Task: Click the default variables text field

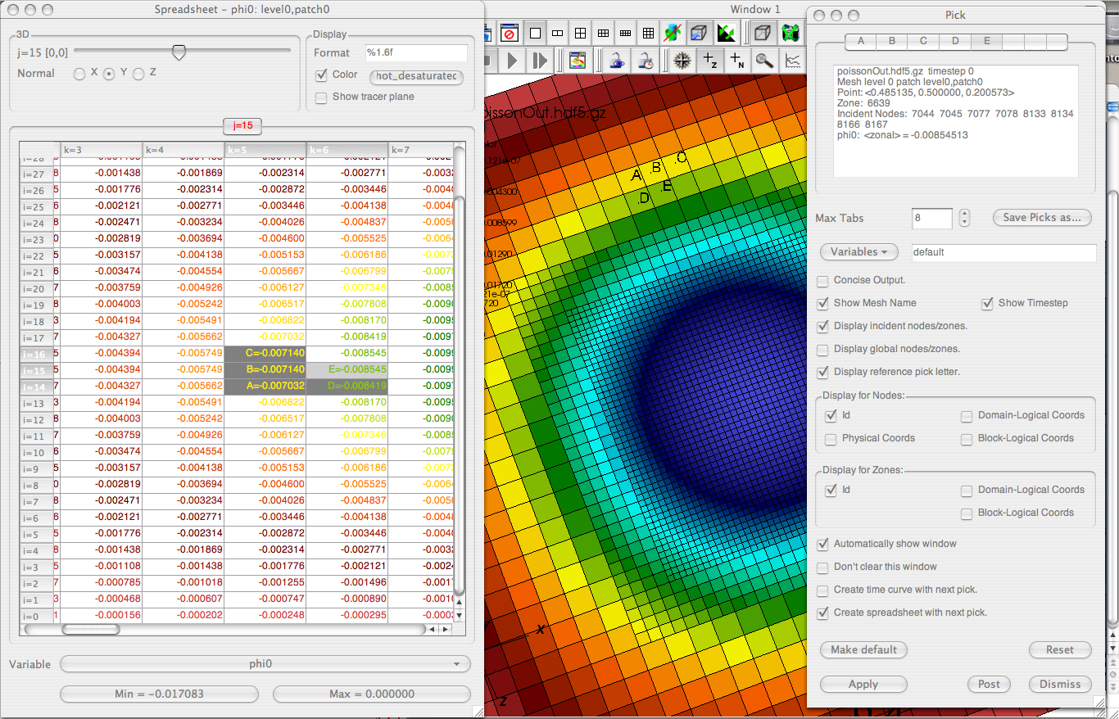Action: pyautogui.click(x=1003, y=253)
